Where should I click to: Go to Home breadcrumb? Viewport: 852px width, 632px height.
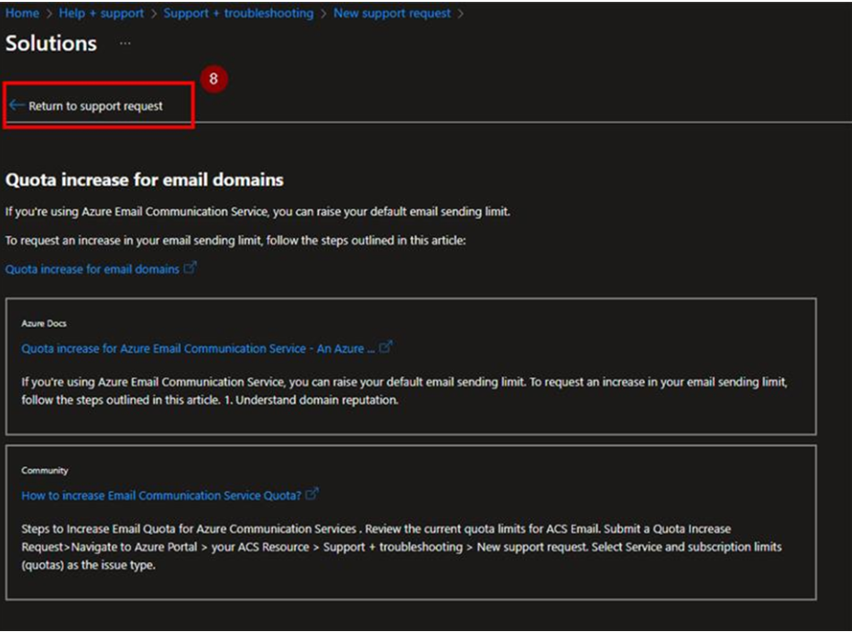click(22, 13)
